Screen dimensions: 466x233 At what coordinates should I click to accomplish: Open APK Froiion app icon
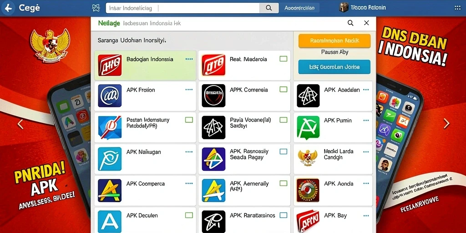click(x=110, y=96)
